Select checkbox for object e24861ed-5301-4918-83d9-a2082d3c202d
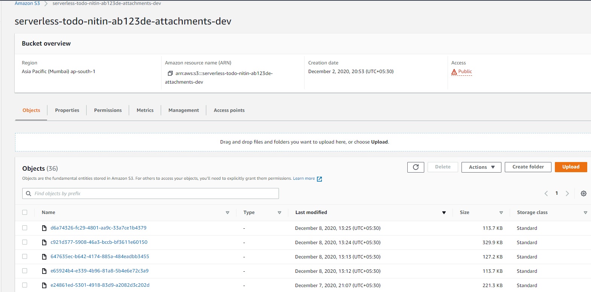 25,285
